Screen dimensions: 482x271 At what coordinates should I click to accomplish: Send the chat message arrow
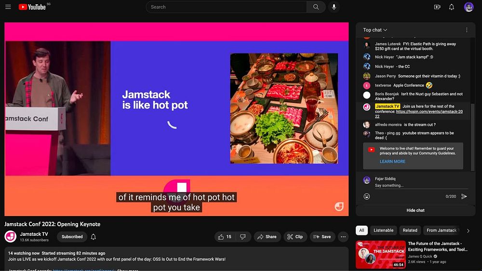[464, 196]
